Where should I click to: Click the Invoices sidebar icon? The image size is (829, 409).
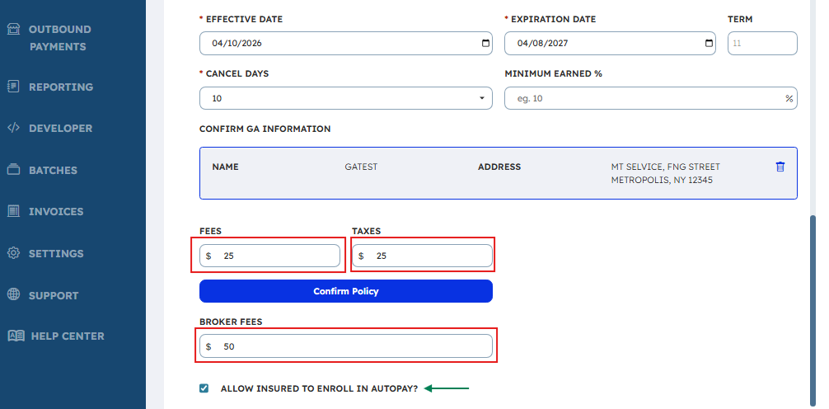click(x=13, y=211)
